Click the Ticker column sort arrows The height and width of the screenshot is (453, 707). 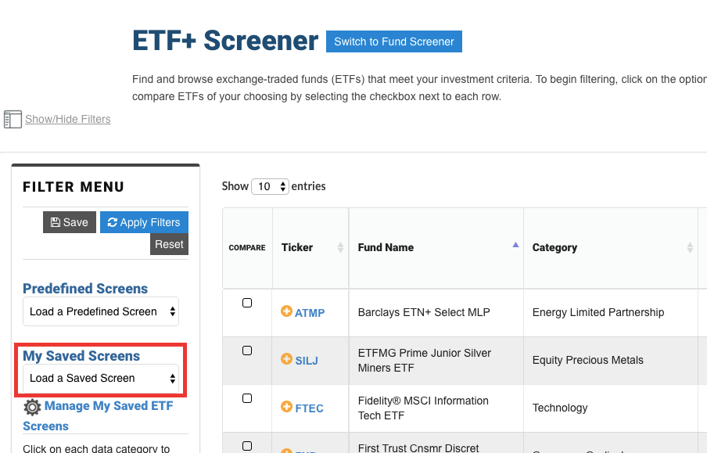pyautogui.click(x=340, y=247)
